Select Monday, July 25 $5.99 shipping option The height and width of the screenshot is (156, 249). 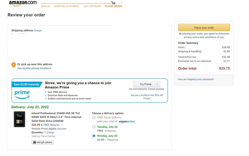(x=94, y=136)
